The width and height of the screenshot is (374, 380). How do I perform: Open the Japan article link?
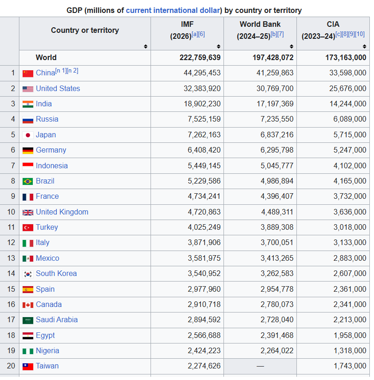46,135
